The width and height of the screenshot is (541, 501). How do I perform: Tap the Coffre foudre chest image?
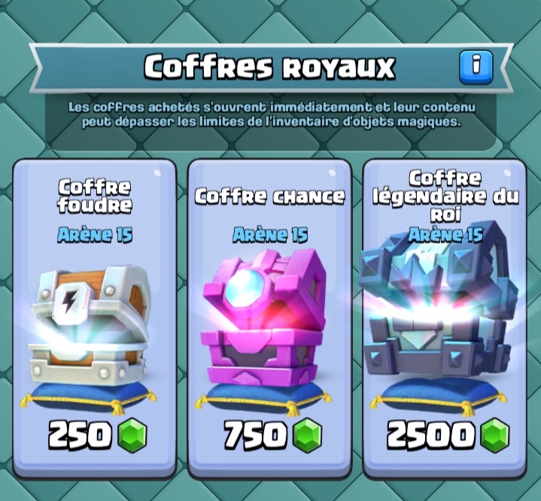click(x=90, y=324)
